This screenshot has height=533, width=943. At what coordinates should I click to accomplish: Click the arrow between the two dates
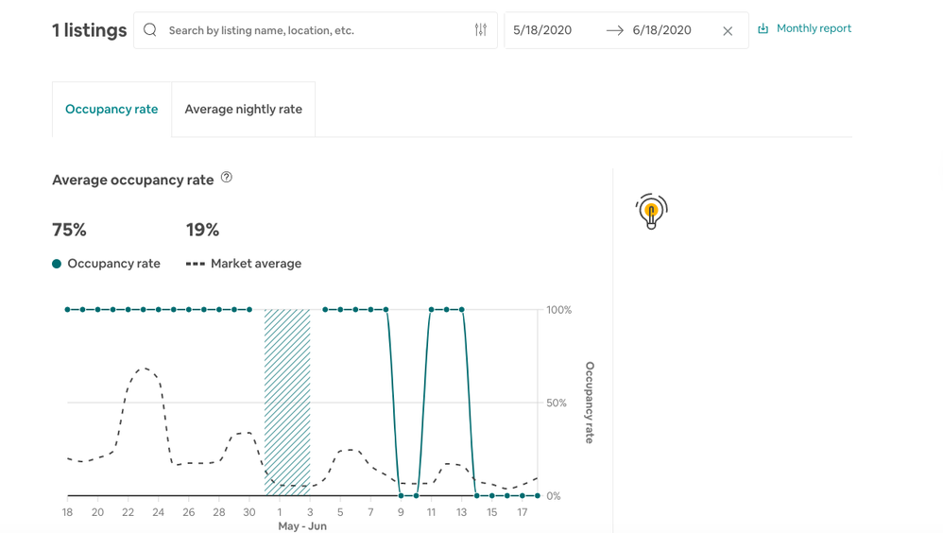pos(614,31)
